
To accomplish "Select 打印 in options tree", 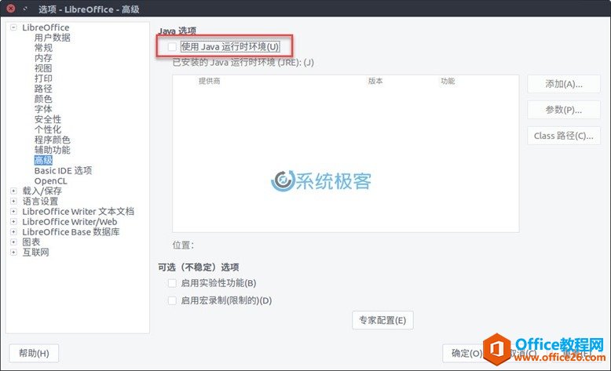I will point(43,78).
